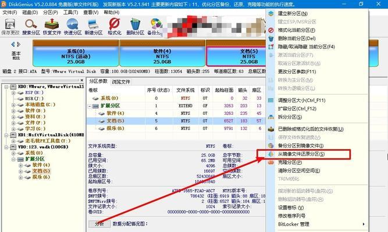Select 老毛桃PE工具盘(Y:) in the disk tree
388x232 pixels.
click(x=48, y=141)
